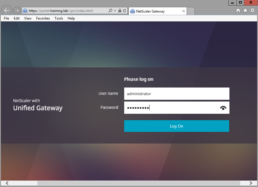Click the horizontal scrollbar left arrow
Screen dimensions: 258x187
[x=7, y=183]
